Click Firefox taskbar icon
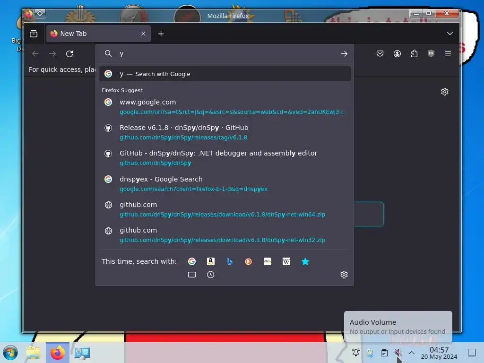 (x=58, y=353)
